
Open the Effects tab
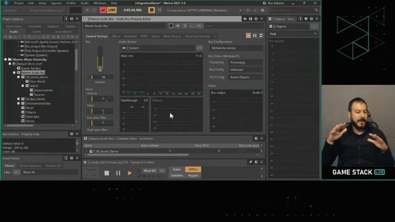point(115,36)
